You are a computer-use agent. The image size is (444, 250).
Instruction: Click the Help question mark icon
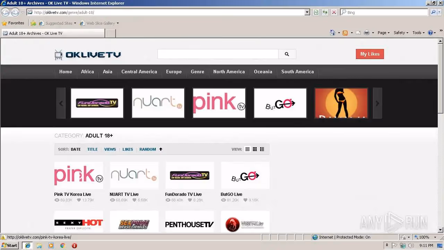click(x=430, y=33)
